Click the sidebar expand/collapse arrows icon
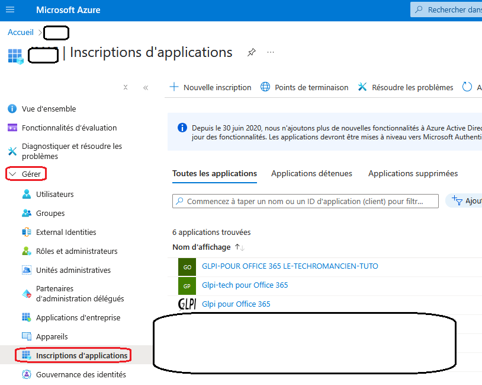This screenshot has height=385, width=482. coord(126,87)
